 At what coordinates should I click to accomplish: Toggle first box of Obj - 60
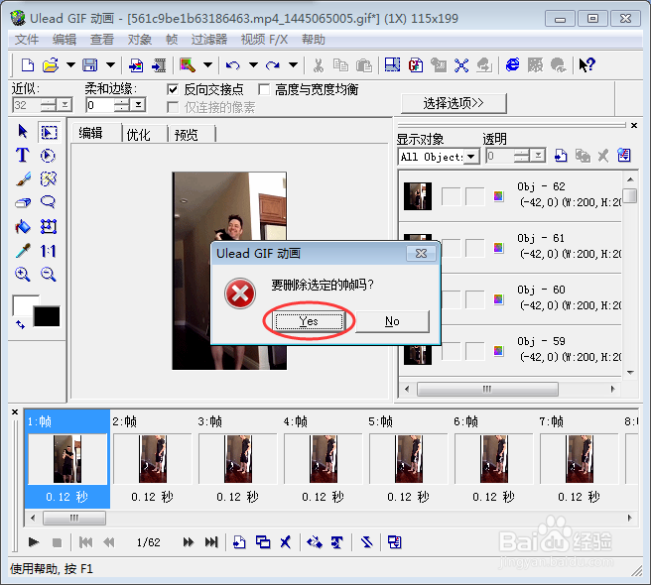click(451, 299)
